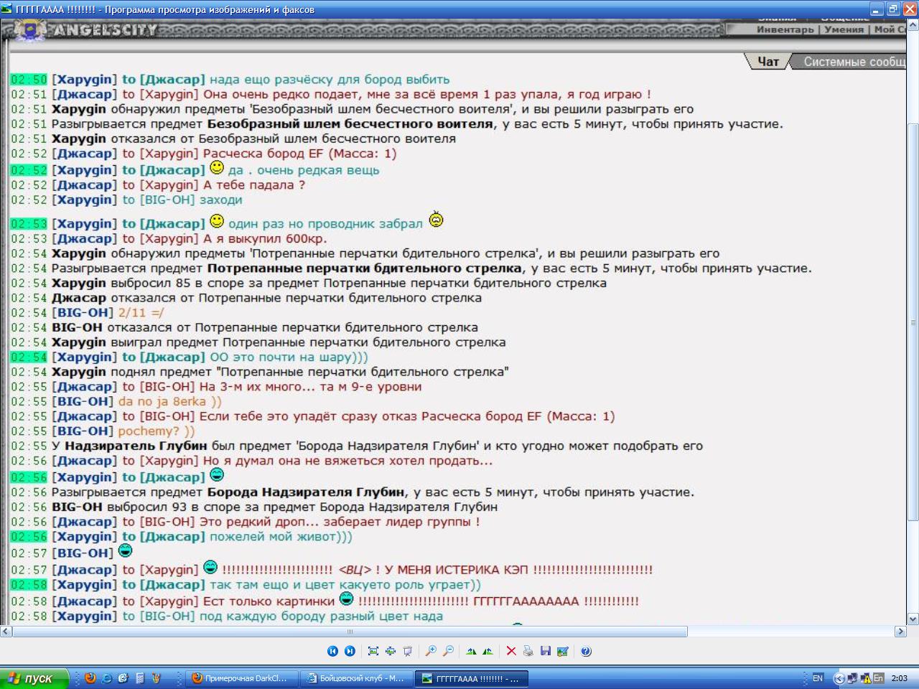This screenshot has width=919, height=689.
Task: Open the image for editing
Action: tap(563, 651)
